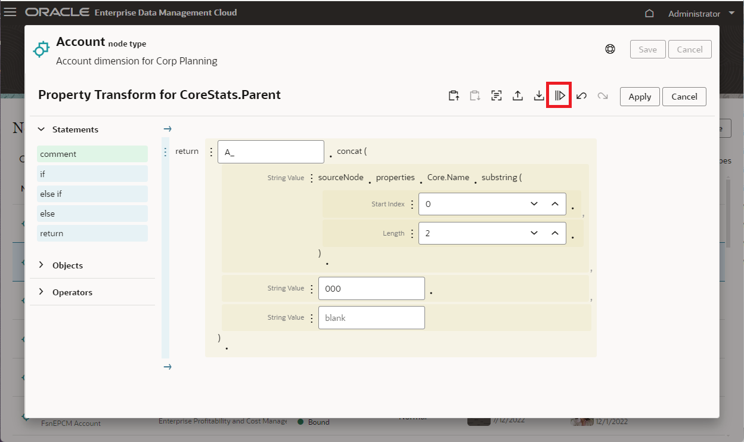Click FsnEPCM Account in the background list

71,423
